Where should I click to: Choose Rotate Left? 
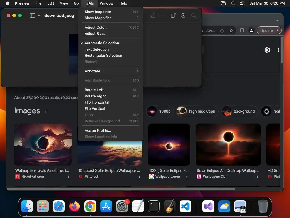tap(111, 90)
